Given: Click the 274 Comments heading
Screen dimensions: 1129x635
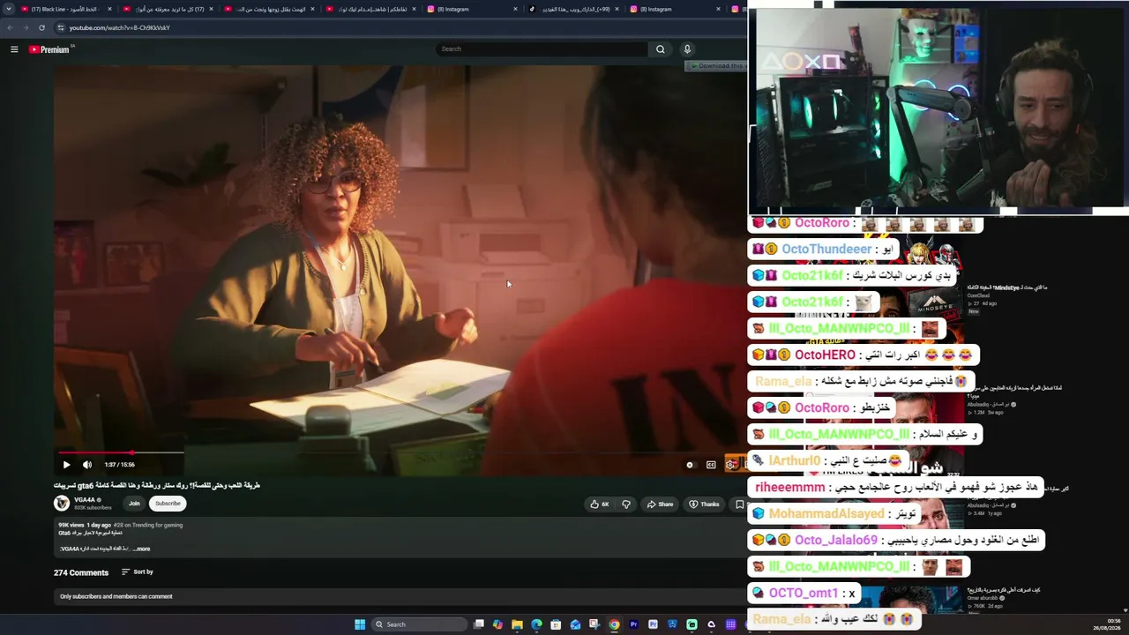Looking at the screenshot, I should 81,572.
